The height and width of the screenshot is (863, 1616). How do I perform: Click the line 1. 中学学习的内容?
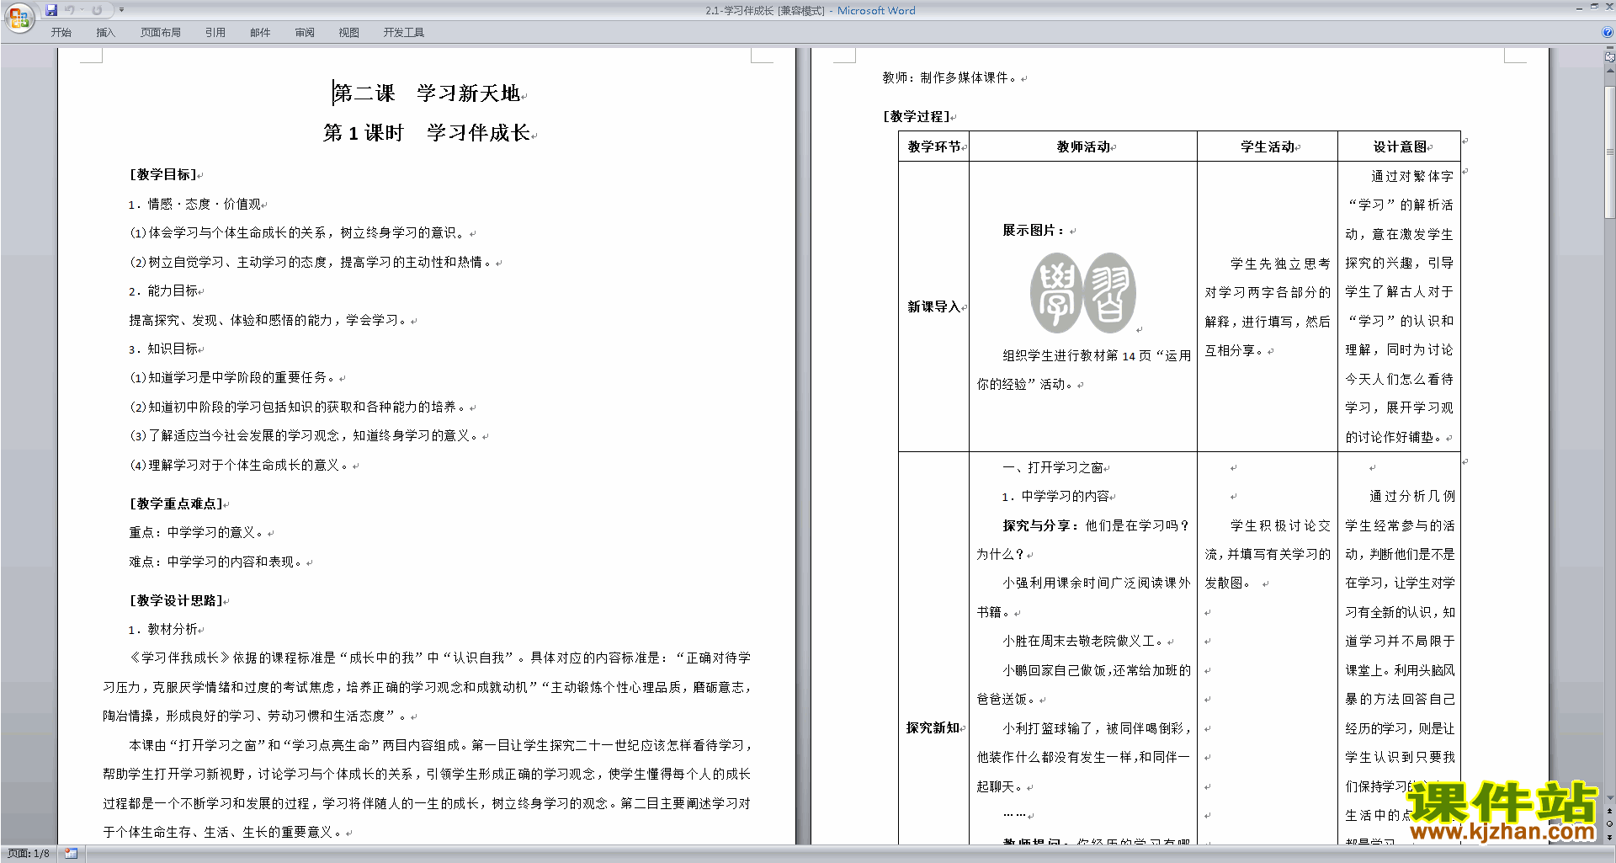pos(1055,496)
